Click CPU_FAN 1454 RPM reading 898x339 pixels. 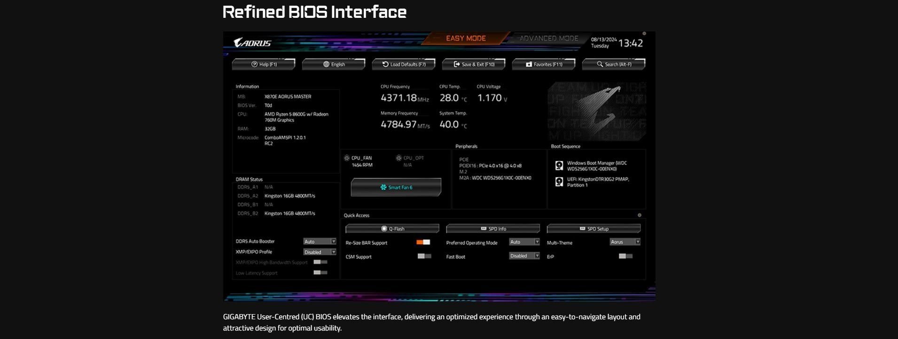click(x=362, y=165)
